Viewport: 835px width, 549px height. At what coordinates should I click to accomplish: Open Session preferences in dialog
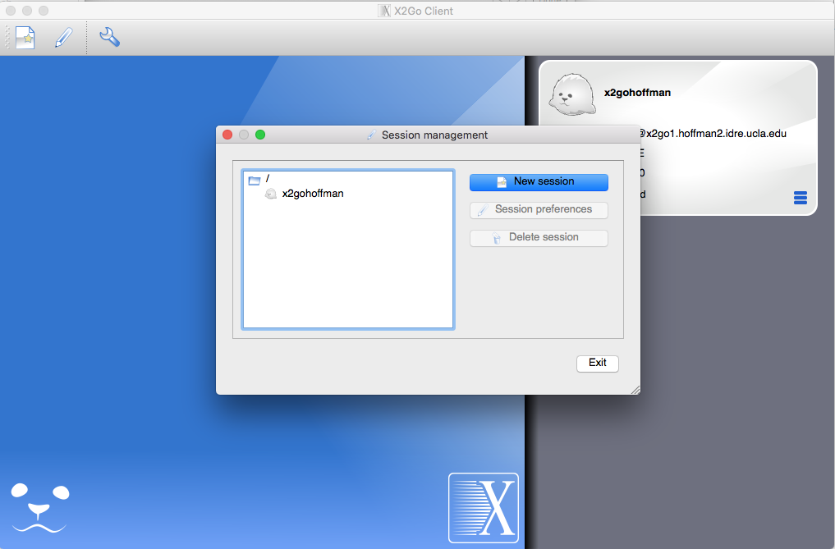[539, 210]
